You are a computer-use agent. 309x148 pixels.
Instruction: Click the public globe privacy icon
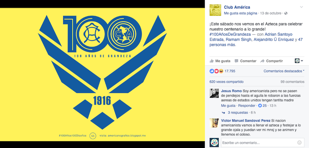(286, 13)
